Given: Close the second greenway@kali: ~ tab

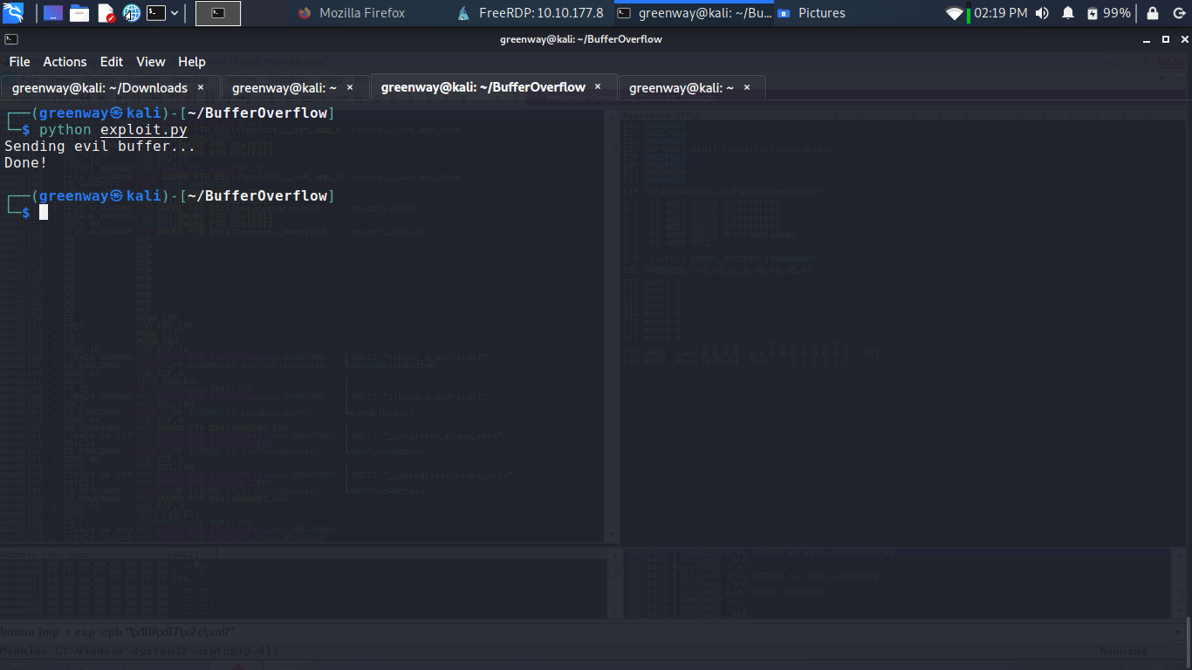Looking at the screenshot, I should [350, 87].
